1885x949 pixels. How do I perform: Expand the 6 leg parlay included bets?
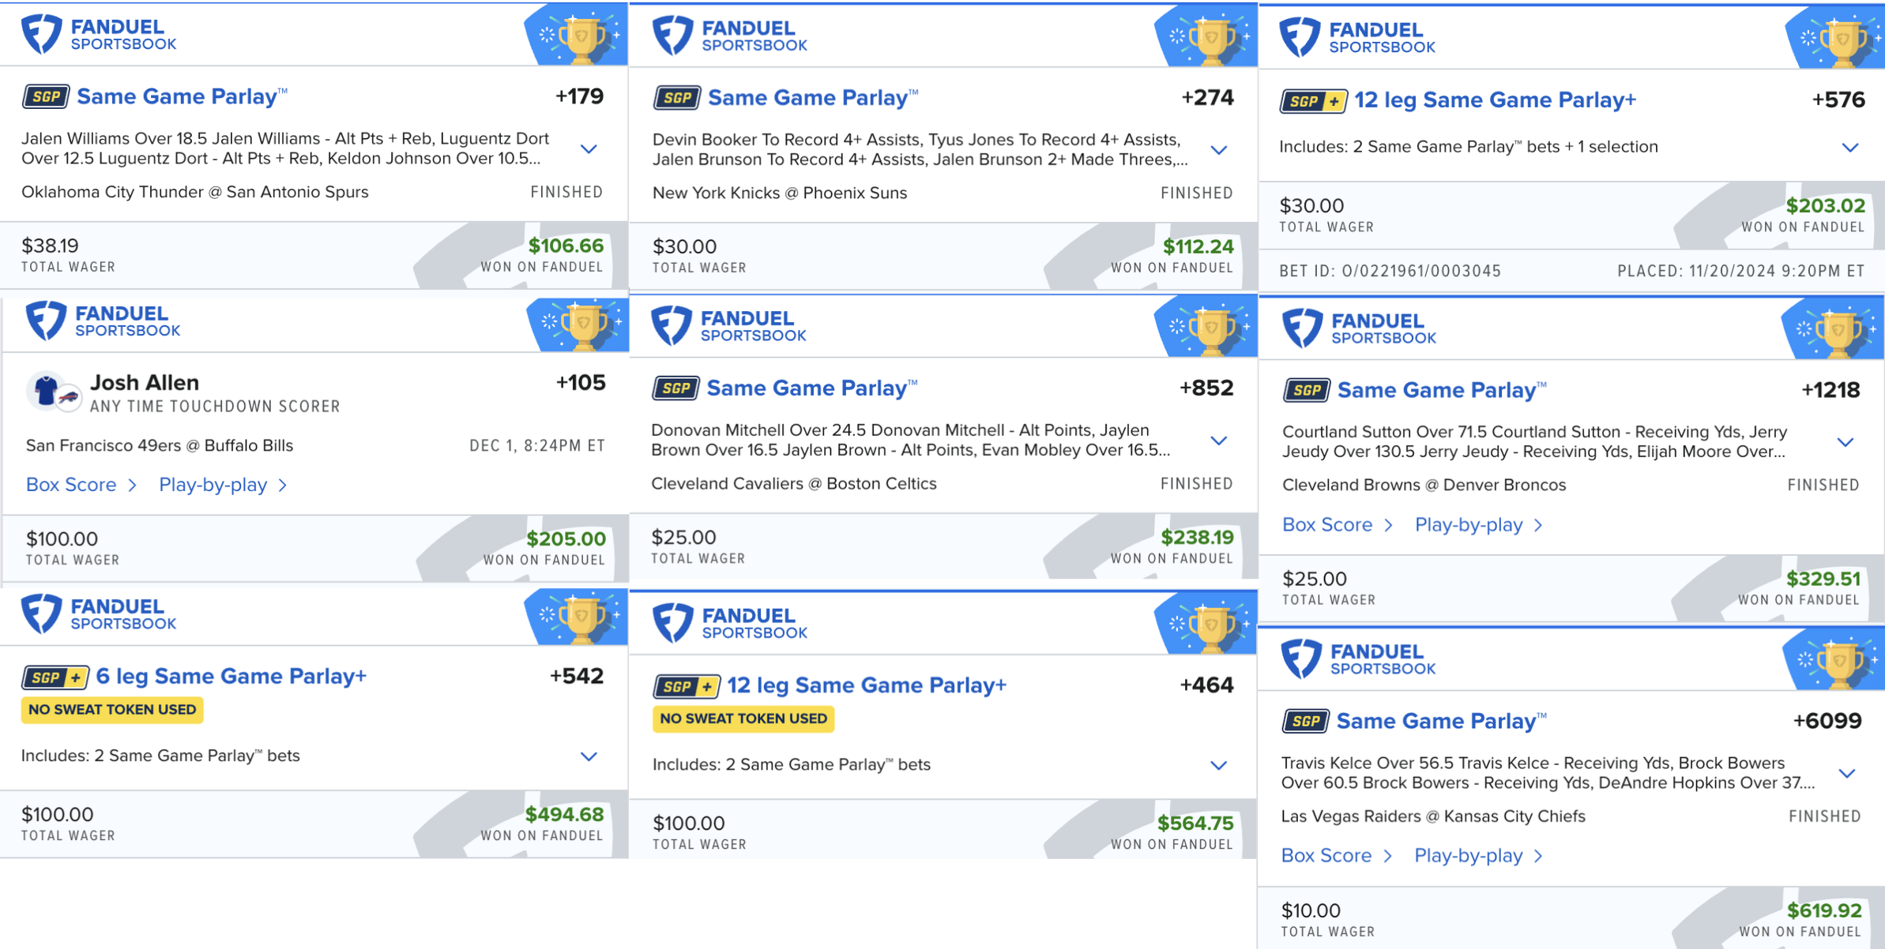click(589, 756)
